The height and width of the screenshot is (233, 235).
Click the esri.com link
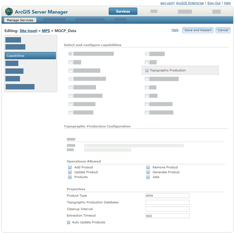click(x=167, y=3)
